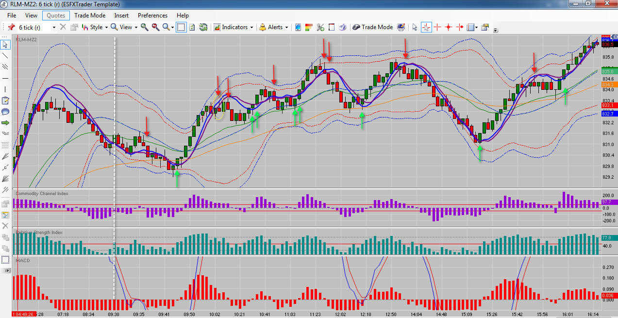Screen dimensions: 618x318
Task: Click the colored bars toolbar icon
Action: 309,27
